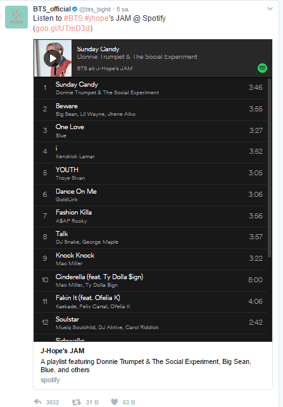Click the playlist vertical scrollbar
The width and height of the screenshot is (283, 407).
270,168
